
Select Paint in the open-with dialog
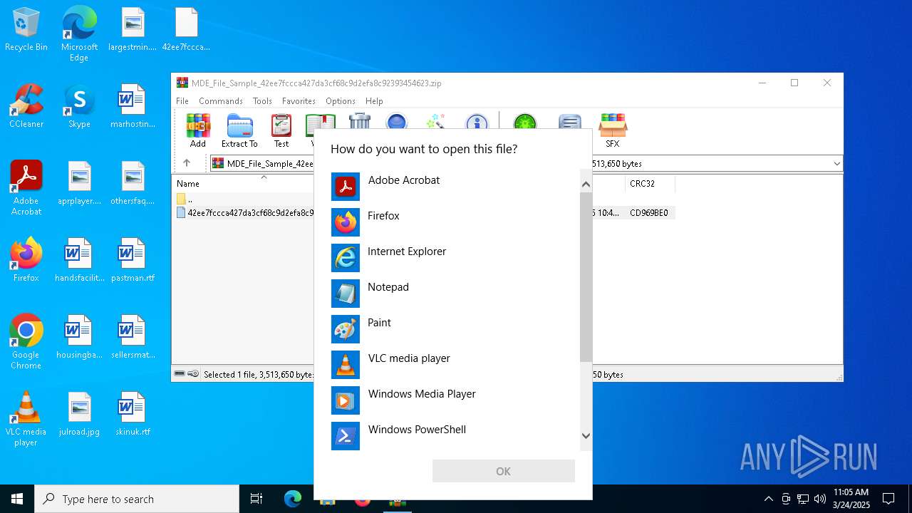click(x=455, y=329)
